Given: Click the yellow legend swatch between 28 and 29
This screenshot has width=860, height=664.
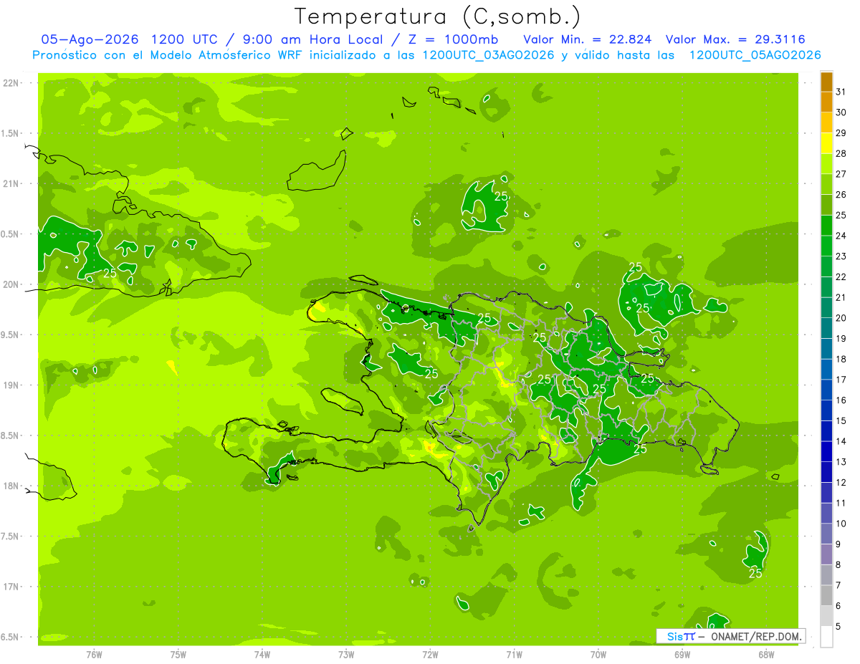Looking at the screenshot, I should pyautogui.click(x=826, y=143).
